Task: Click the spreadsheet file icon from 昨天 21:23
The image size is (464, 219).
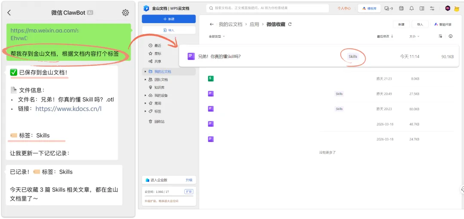Action: (x=211, y=78)
